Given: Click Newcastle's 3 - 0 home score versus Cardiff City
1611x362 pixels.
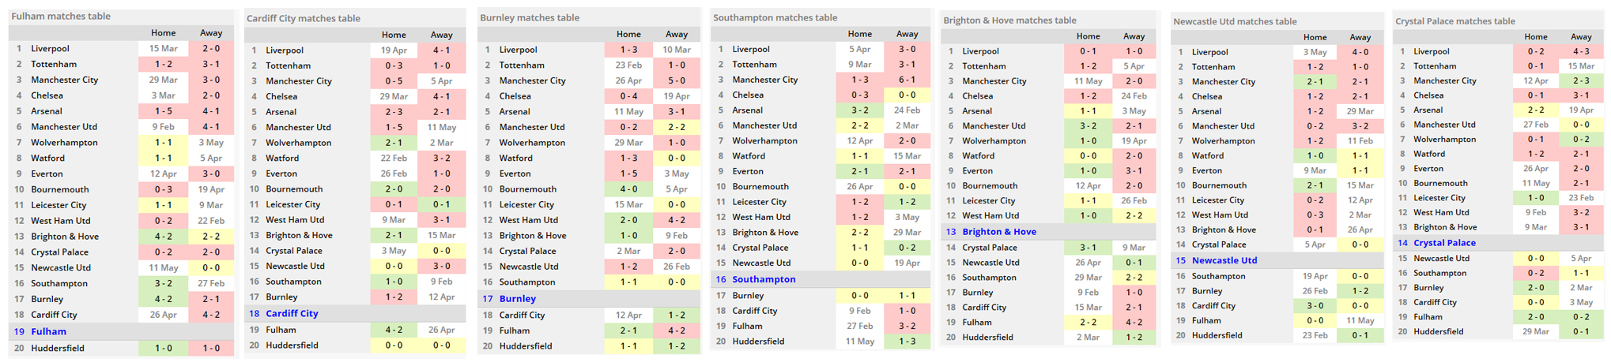Looking at the screenshot, I should point(1315,306).
